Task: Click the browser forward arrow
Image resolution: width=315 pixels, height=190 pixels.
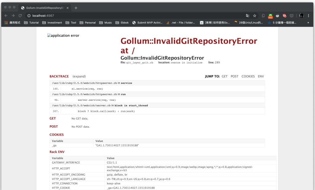Action: (x=13, y=16)
